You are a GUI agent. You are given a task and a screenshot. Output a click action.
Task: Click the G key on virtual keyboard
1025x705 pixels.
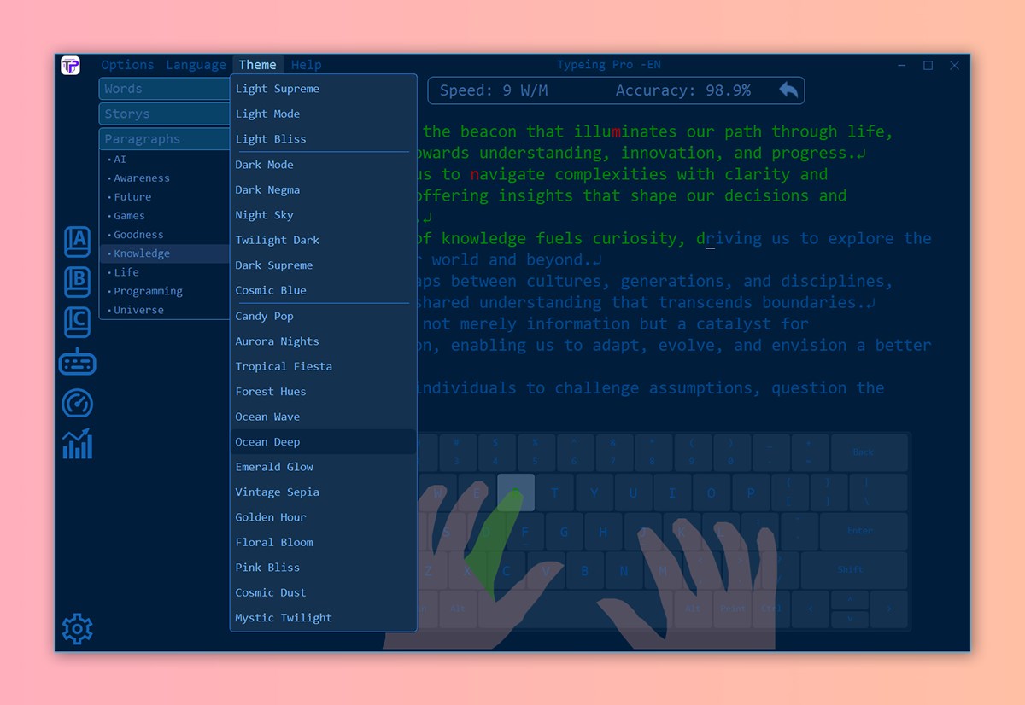tap(564, 532)
